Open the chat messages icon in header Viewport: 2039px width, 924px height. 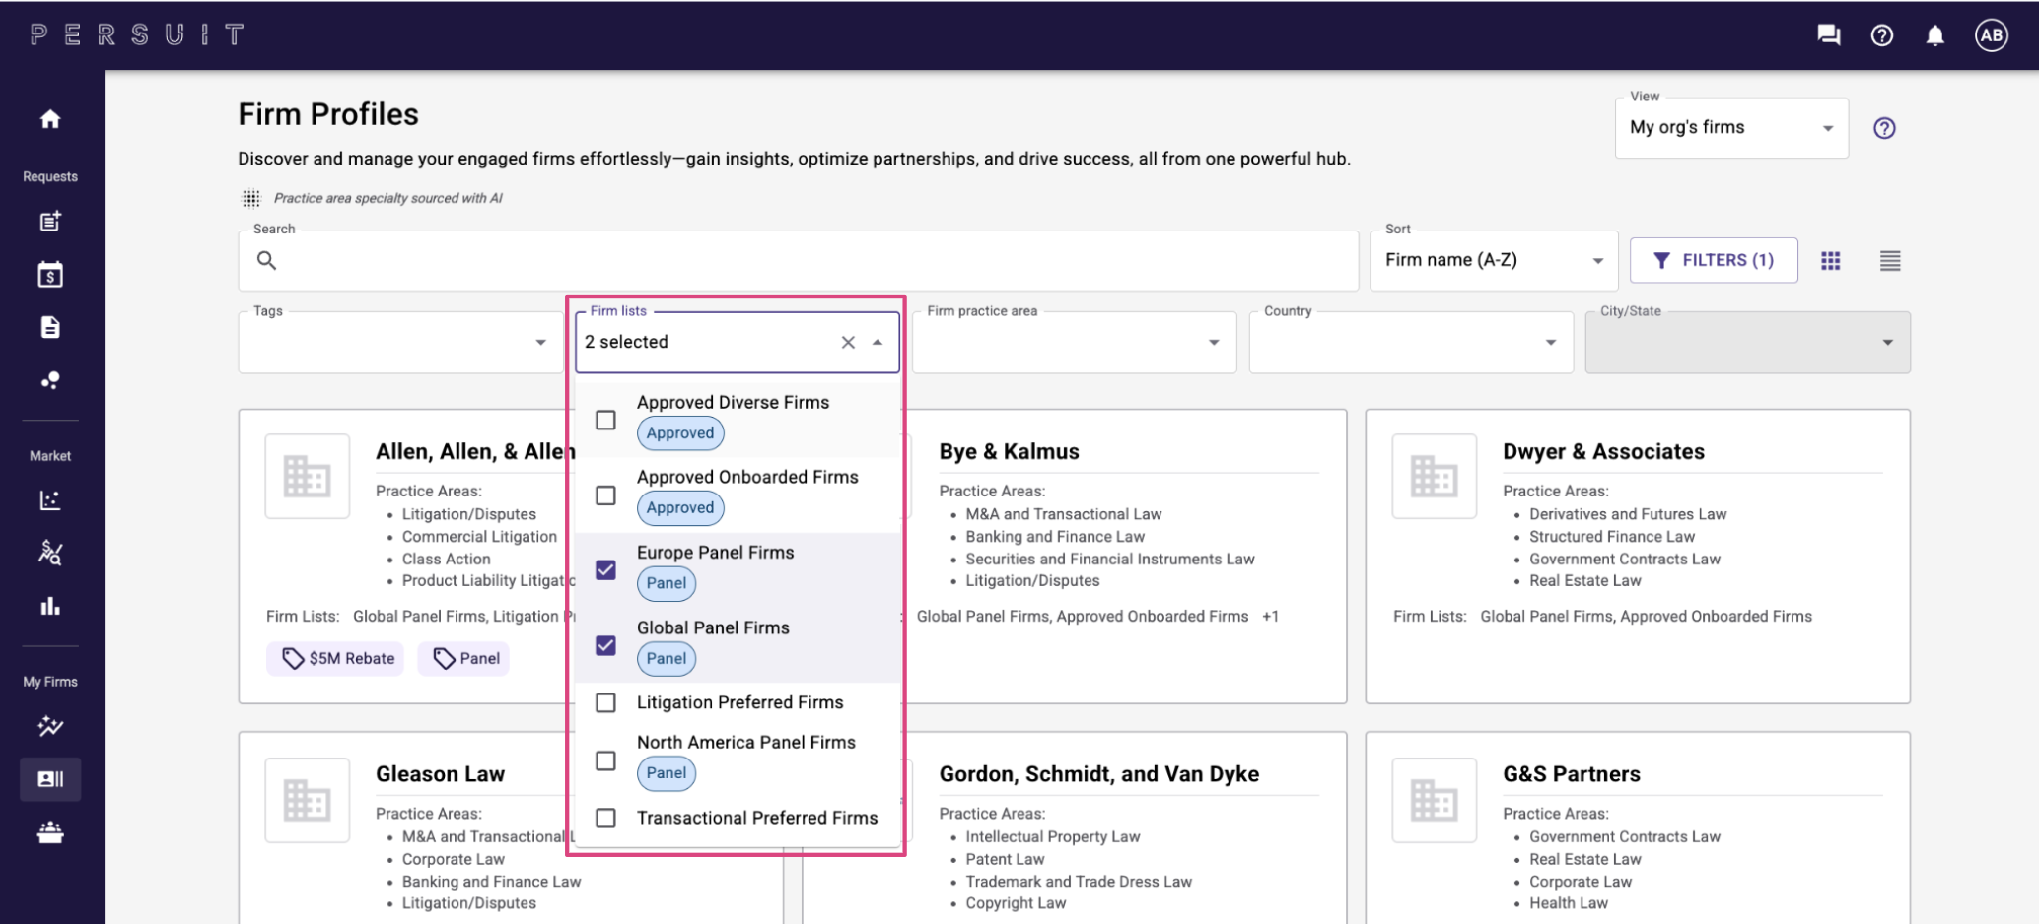click(x=1828, y=35)
